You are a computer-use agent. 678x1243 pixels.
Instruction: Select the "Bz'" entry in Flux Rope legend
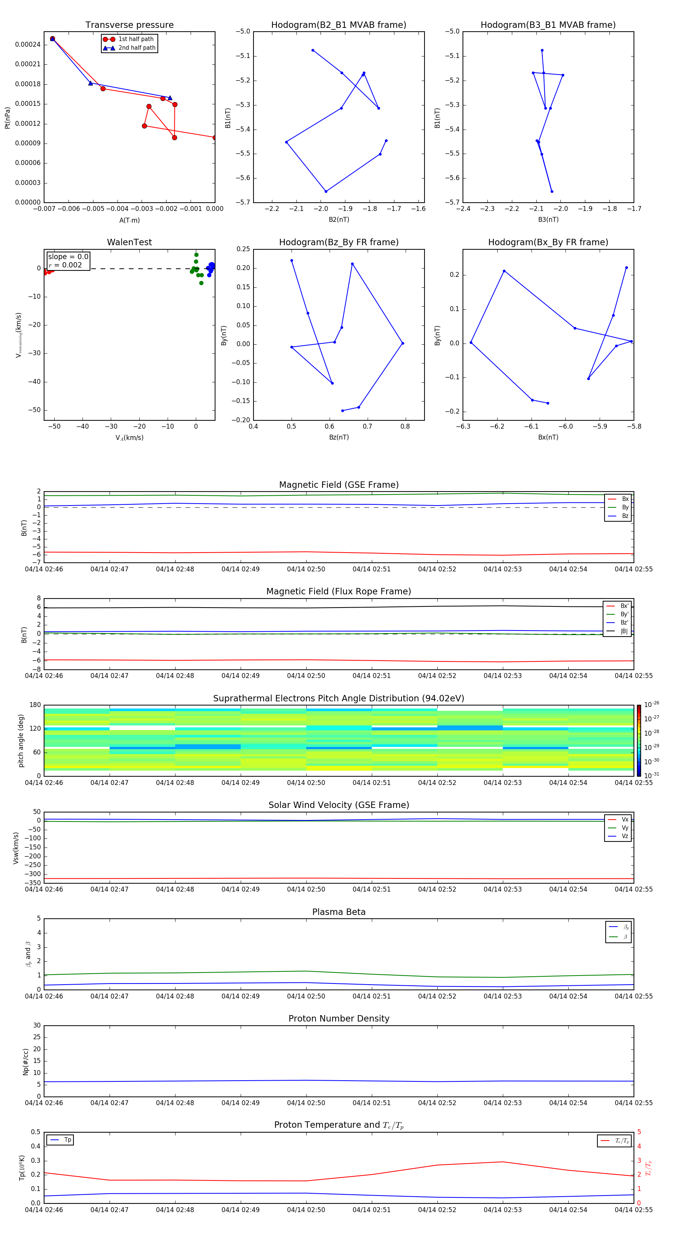617,623
